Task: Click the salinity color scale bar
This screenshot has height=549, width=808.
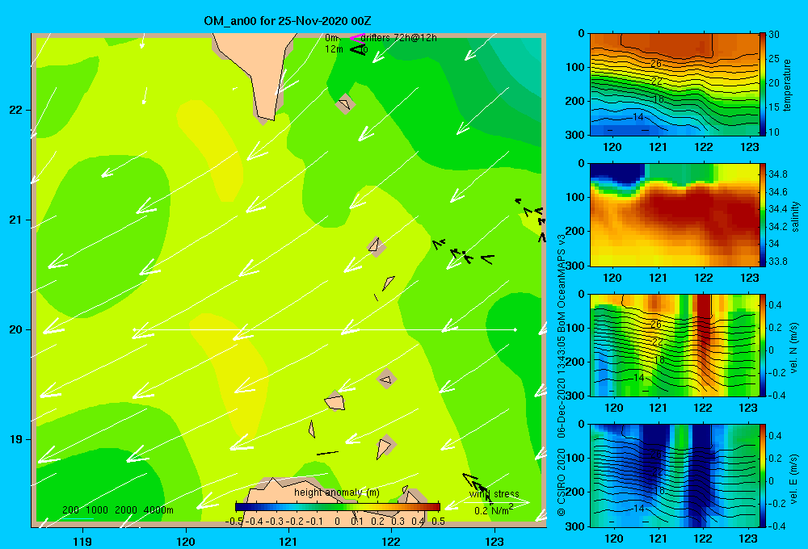Action: pos(763,215)
